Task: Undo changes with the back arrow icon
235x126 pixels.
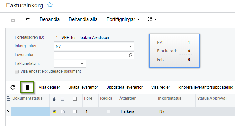Action: (x=28, y=19)
